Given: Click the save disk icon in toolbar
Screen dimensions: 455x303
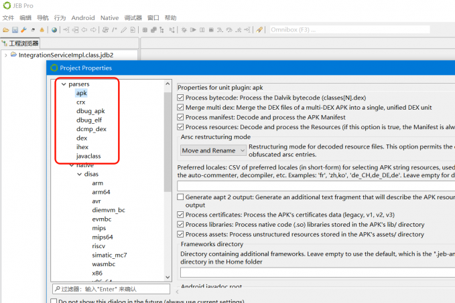Looking at the screenshot, I should coord(15,30).
